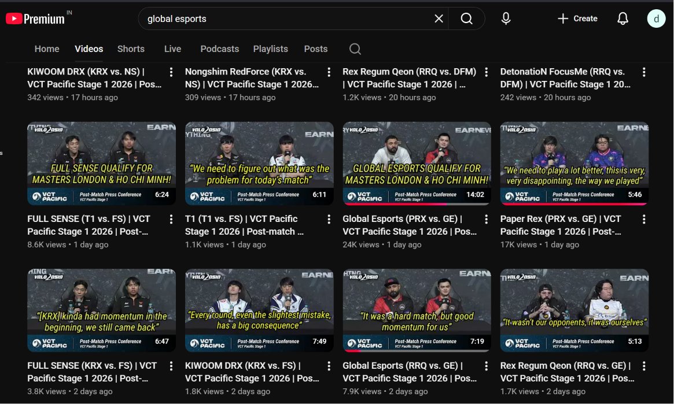Open more options for Paper Rex (PRX vs. GE)
This screenshot has height=404, width=674.
(644, 220)
